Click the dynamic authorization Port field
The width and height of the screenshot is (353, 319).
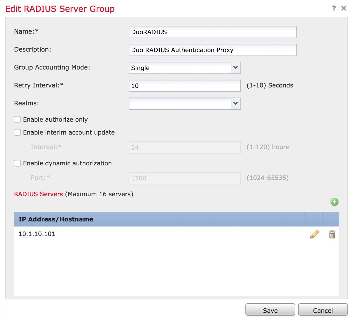coord(184,178)
